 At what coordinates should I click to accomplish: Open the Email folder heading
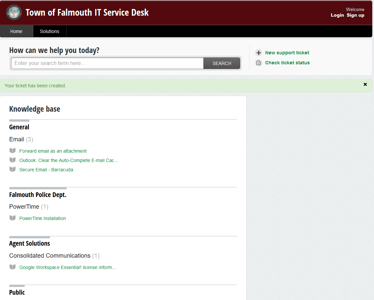pyautogui.click(x=17, y=139)
